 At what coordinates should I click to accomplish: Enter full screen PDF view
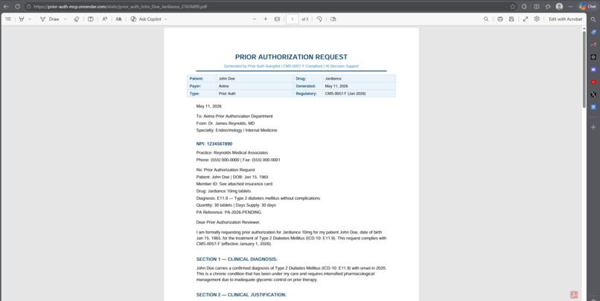pos(526,19)
